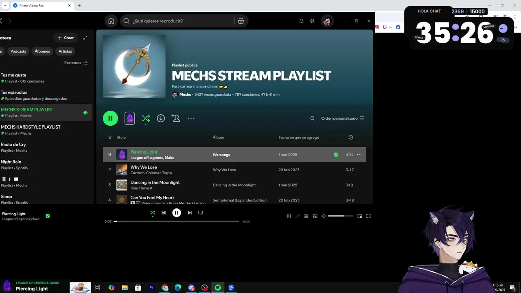Screen dimensions: 521x293
Task: Invite collaborators to the playlist
Action: click(176, 118)
